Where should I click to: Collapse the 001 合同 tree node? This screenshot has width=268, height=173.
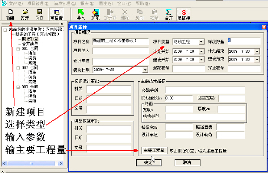[18, 49]
